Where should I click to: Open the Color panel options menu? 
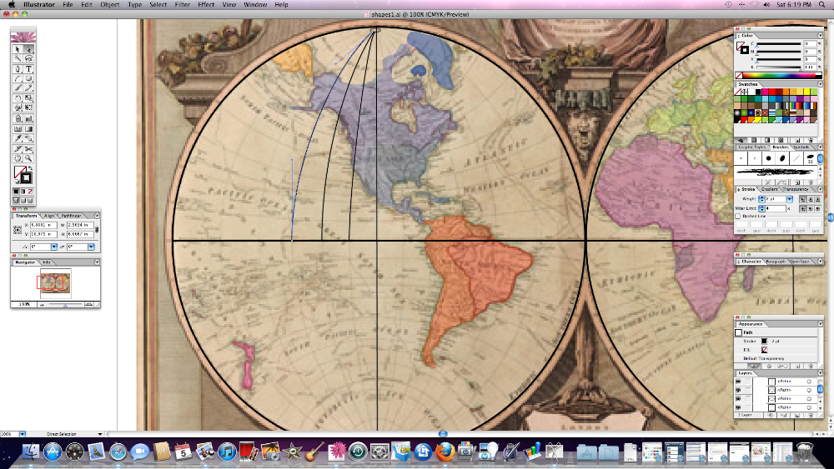pos(820,36)
